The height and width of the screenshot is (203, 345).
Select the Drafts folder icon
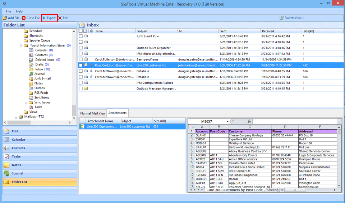[x=31, y=64]
